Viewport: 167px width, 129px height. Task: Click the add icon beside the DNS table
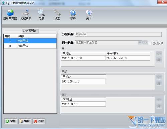click(x=159, y=100)
